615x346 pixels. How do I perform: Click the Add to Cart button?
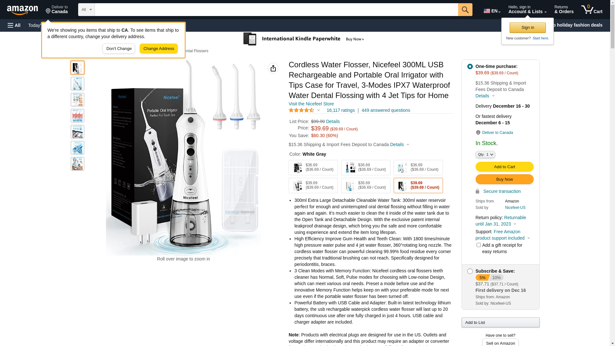coord(504,167)
